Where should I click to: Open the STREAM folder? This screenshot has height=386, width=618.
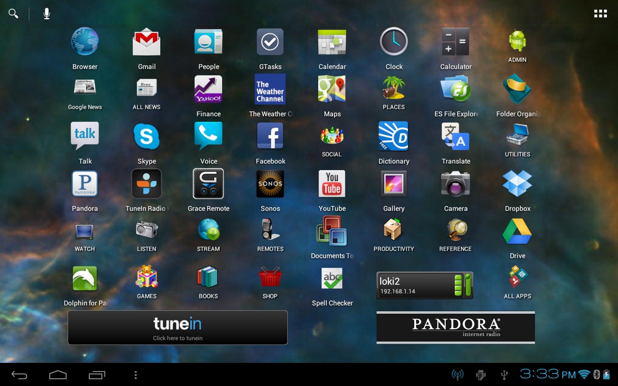coord(209,230)
